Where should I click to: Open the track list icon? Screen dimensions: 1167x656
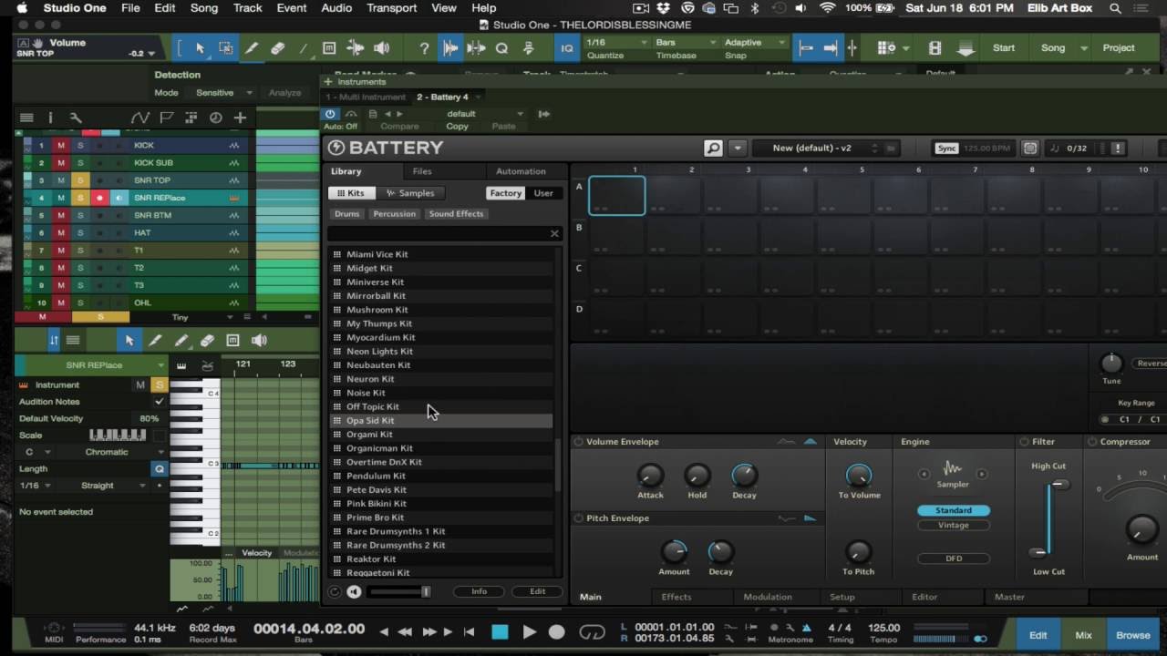(x=26, y=118)
